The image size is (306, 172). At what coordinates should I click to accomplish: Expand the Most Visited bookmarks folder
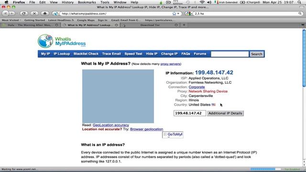(11, 20)
